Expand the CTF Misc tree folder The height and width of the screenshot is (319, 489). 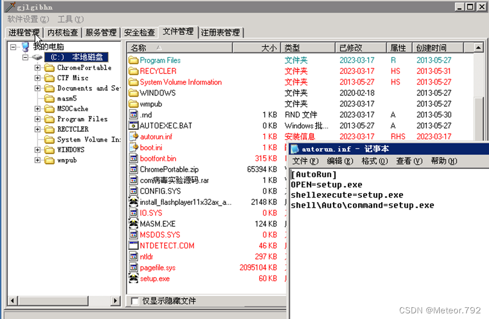37,78
